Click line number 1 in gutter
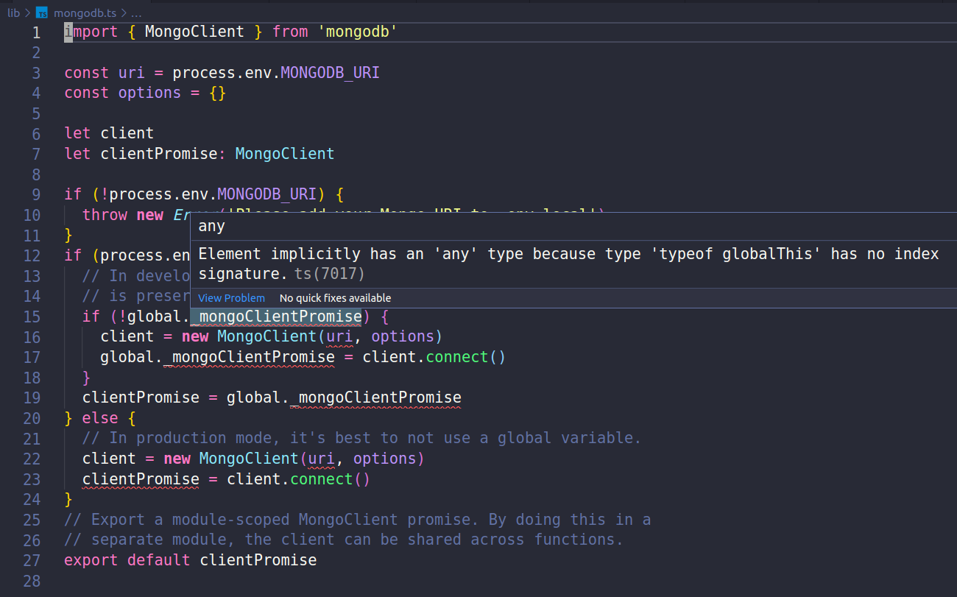 tap(35, 32)
